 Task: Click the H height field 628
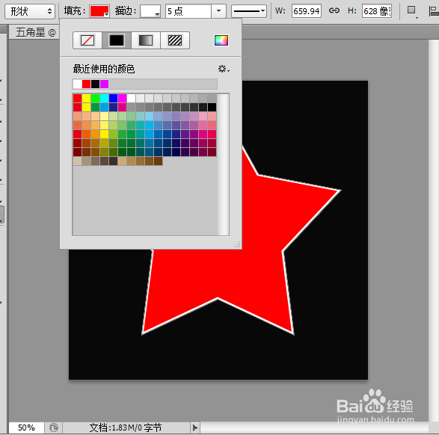click(x=377, y=11)
